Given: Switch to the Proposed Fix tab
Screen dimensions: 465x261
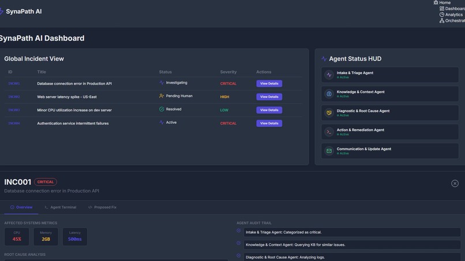Looking at the screenshot, I should tap(102, 207).
